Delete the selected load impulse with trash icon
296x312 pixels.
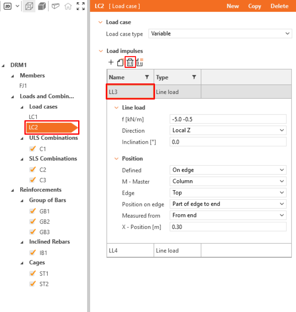click(130, 62)
